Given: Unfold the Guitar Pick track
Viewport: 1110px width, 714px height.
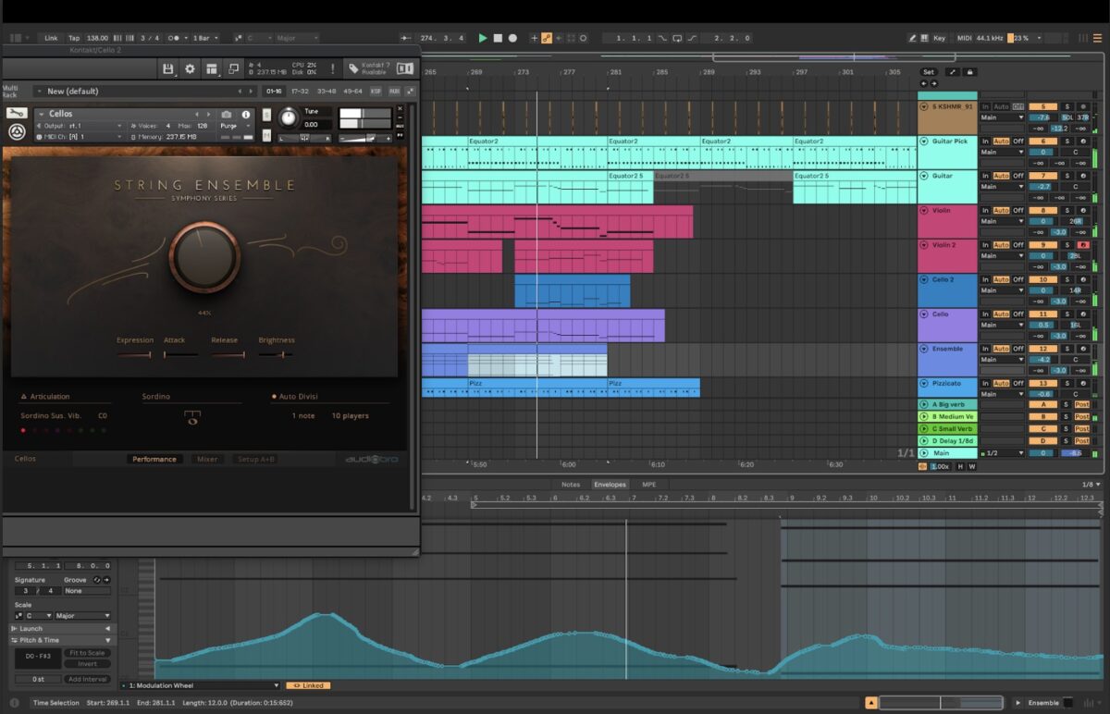Looking at the screenshot, I should [924, 142].
